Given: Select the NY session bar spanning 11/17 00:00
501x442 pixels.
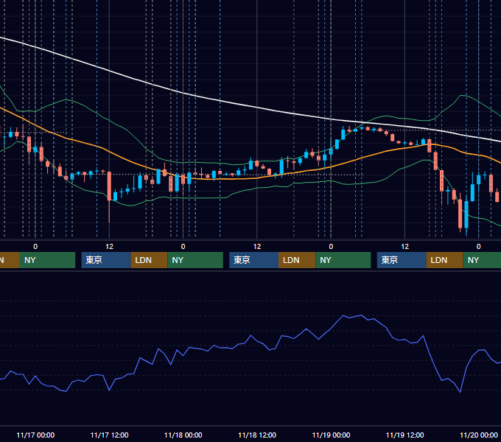Looking at the screenshot, I should (47, 260).
